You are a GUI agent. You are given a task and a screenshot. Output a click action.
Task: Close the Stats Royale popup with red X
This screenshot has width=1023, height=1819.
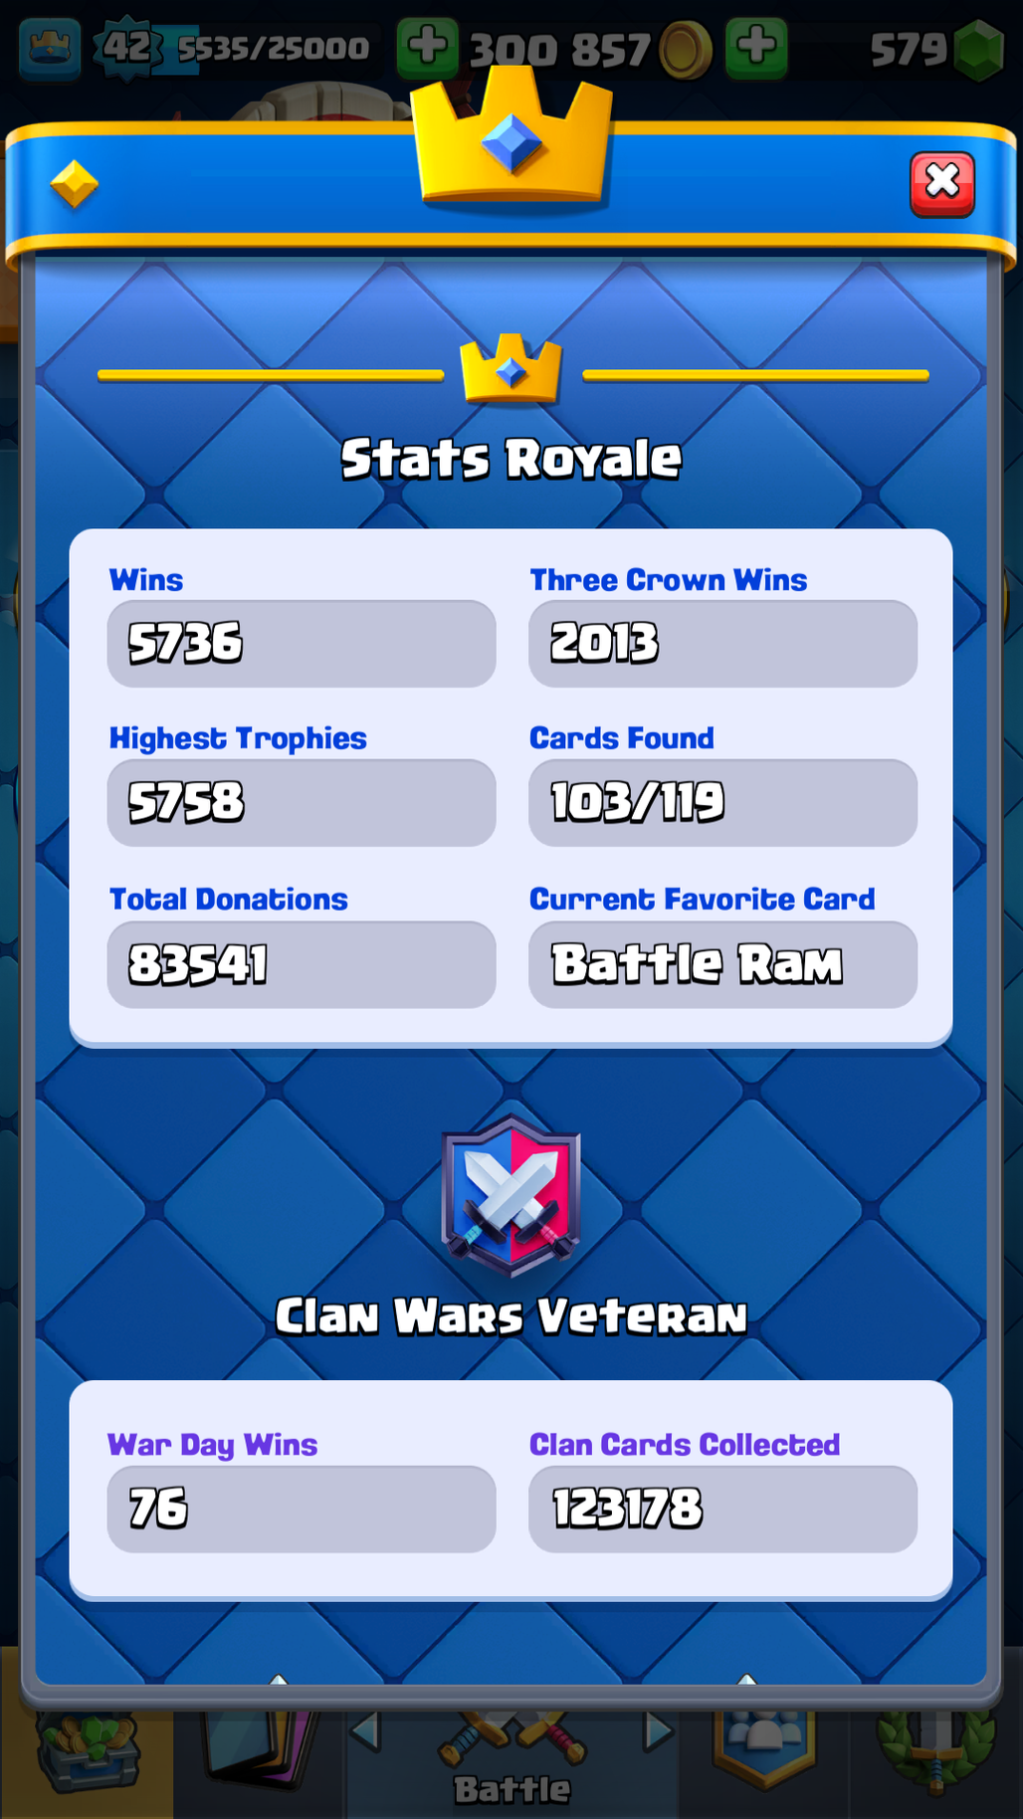[x=941, y=185]
